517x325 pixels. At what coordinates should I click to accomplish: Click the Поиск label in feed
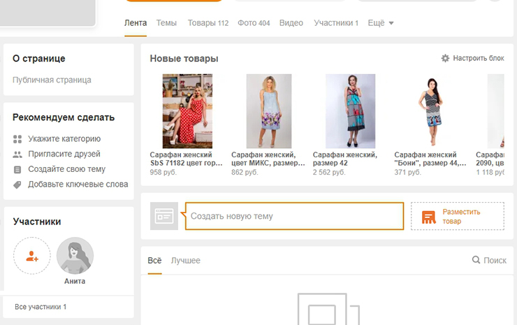coord(495,260)
